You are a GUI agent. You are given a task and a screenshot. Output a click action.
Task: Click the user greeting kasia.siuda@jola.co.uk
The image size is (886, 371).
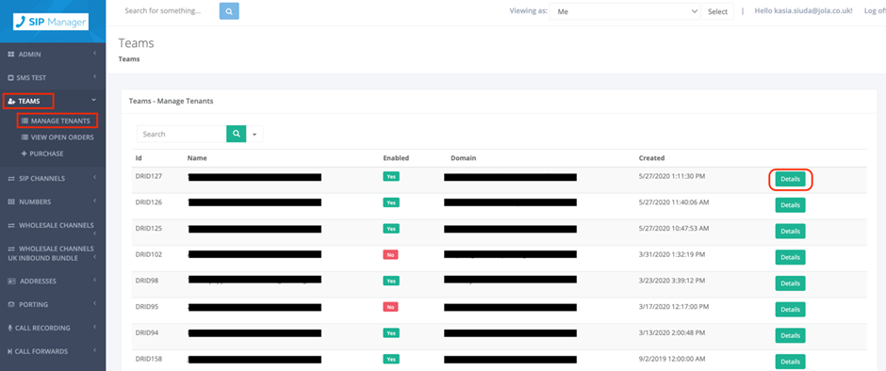(803, 10)
